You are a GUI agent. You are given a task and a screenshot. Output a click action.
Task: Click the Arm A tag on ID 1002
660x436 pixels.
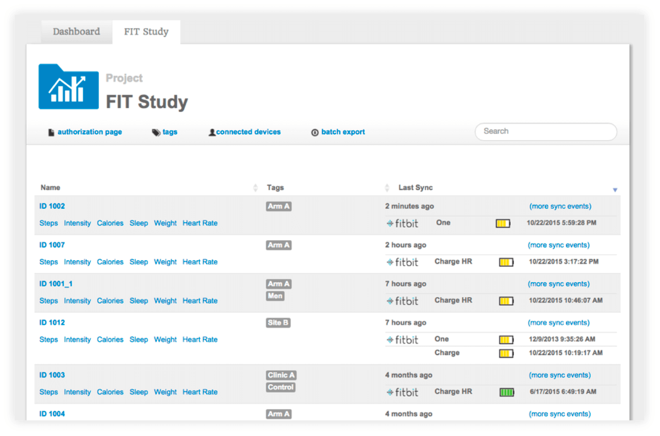278,206
